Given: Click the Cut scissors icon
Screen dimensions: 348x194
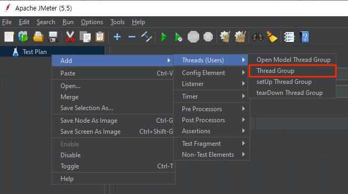Looking at the screenshot, I should tap(70, 37).
